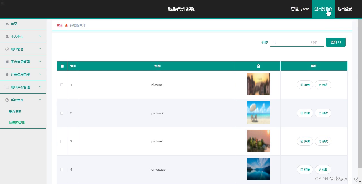Screen dimensions: 362x184
Task: Click 管理员 abo in the header
Action: [x=300, y=9]
